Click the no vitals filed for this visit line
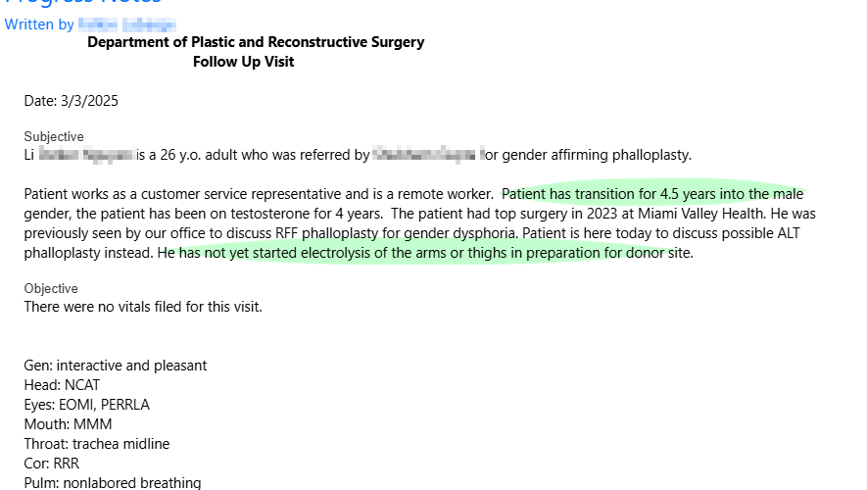867x490 pixels. [143, 307]
